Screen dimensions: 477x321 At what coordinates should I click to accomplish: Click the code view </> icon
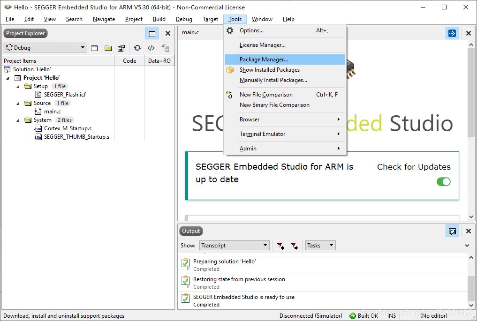(151, 48)
